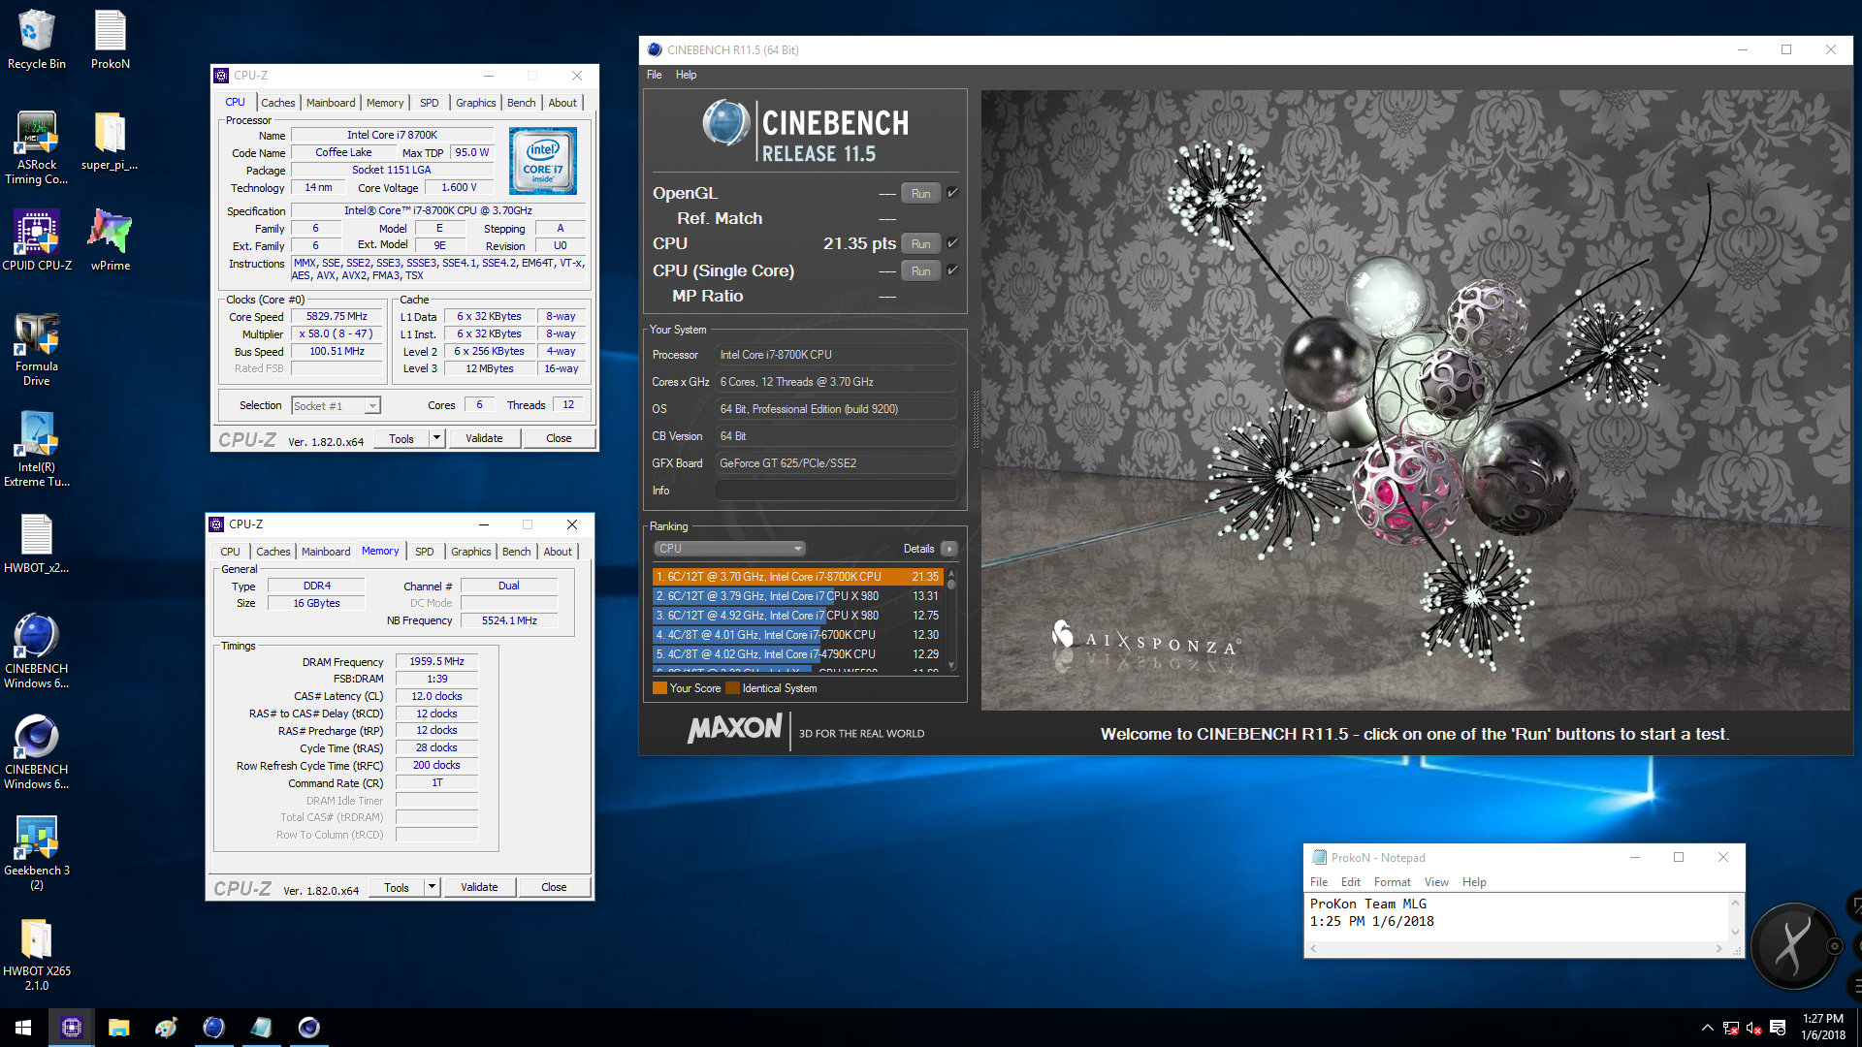Image resolution: width=1862 pixels, height=1047 pixels.
Task: Switch to Graphics tab in Memory CPU-Z window
Action: pyautogui.click(x=470, y=552)
